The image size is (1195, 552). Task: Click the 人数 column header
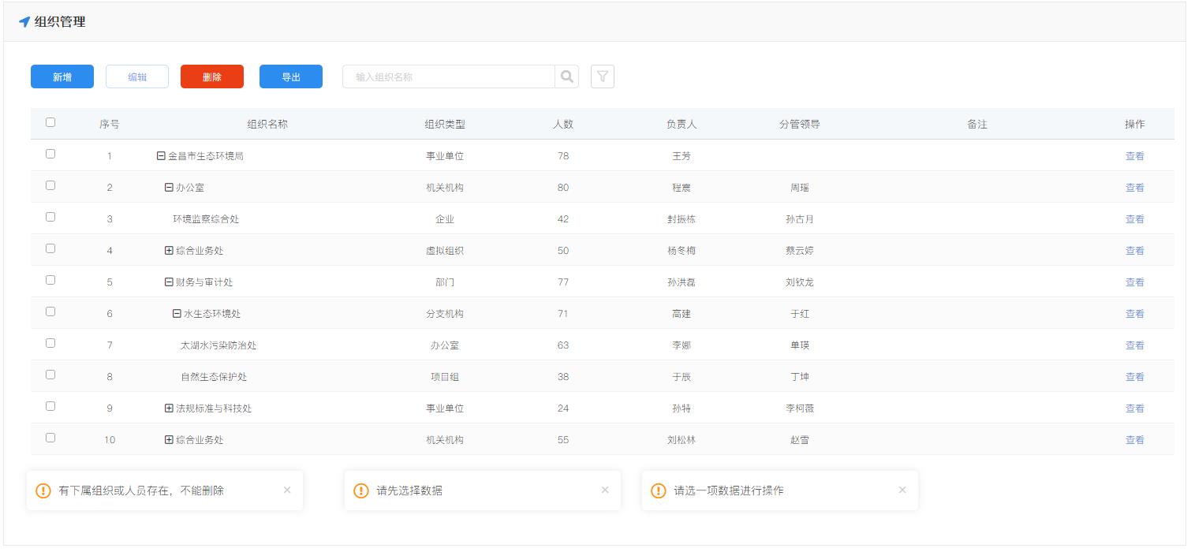coord(563,125)
